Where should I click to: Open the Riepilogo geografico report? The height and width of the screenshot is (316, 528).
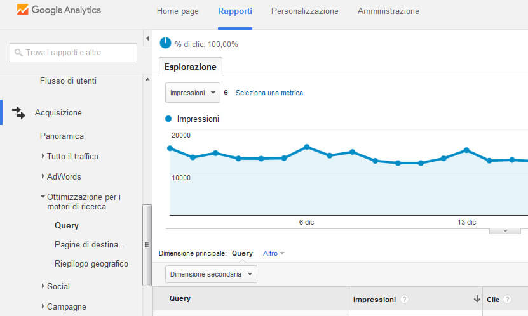(x=91, y=264)
